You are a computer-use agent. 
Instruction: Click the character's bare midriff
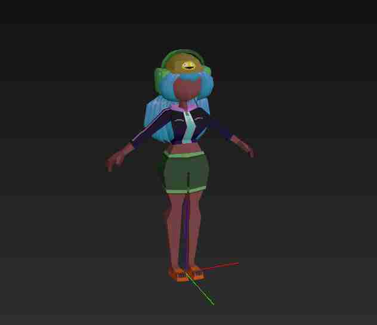coord(184,148)
